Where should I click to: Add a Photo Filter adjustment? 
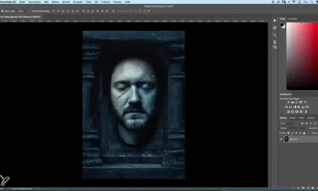299,107
